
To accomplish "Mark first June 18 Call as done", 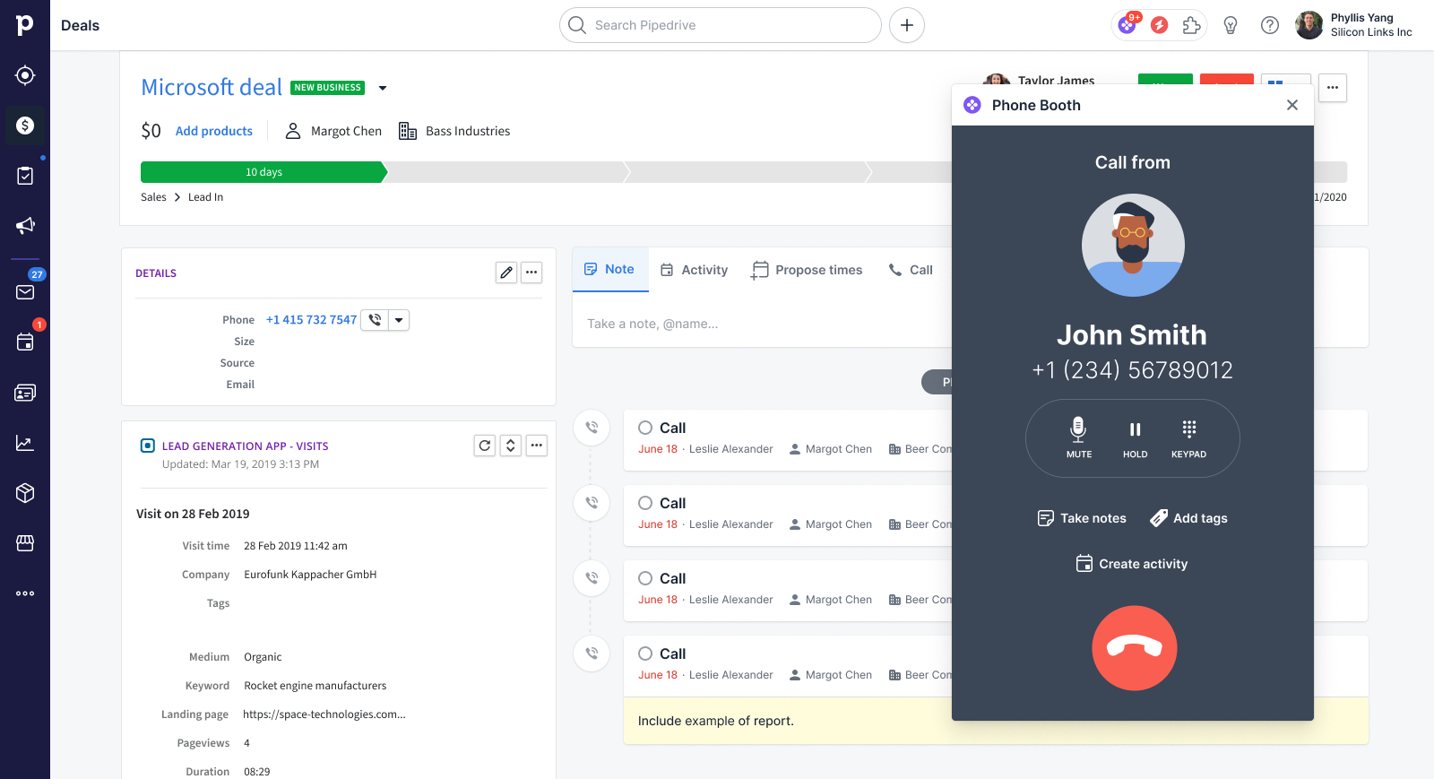I will pos(645,428).
